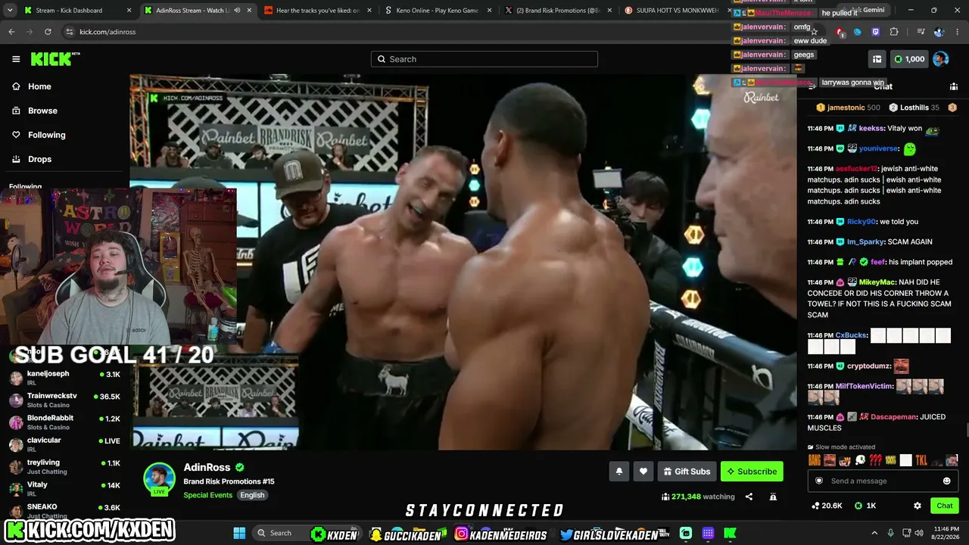Switch to the SUUPA HOTT VS MONKWWEH tab
The image size is (969, 545).
pyautogui.click(x=678, y=11)
